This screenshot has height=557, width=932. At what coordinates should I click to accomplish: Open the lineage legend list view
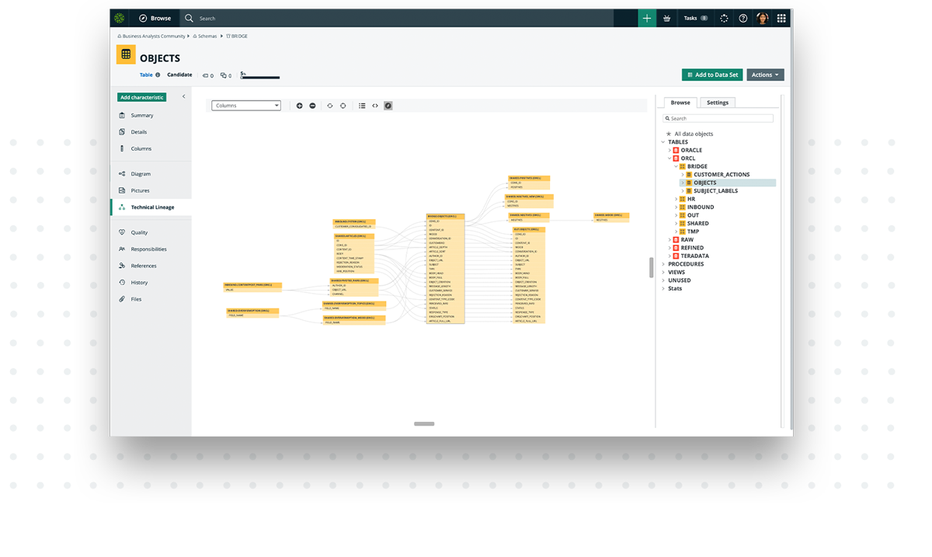362,105
